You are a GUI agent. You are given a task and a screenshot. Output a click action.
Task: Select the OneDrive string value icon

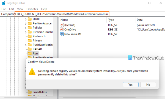pyautogui.click(x=62, y=29)
